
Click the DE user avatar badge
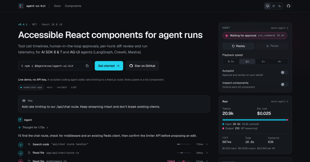(24, 101)
